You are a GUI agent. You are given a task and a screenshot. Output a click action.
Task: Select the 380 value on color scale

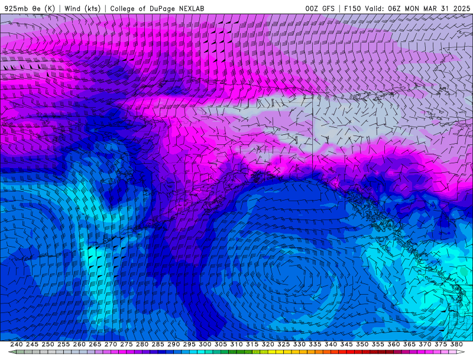pos(456,344)
